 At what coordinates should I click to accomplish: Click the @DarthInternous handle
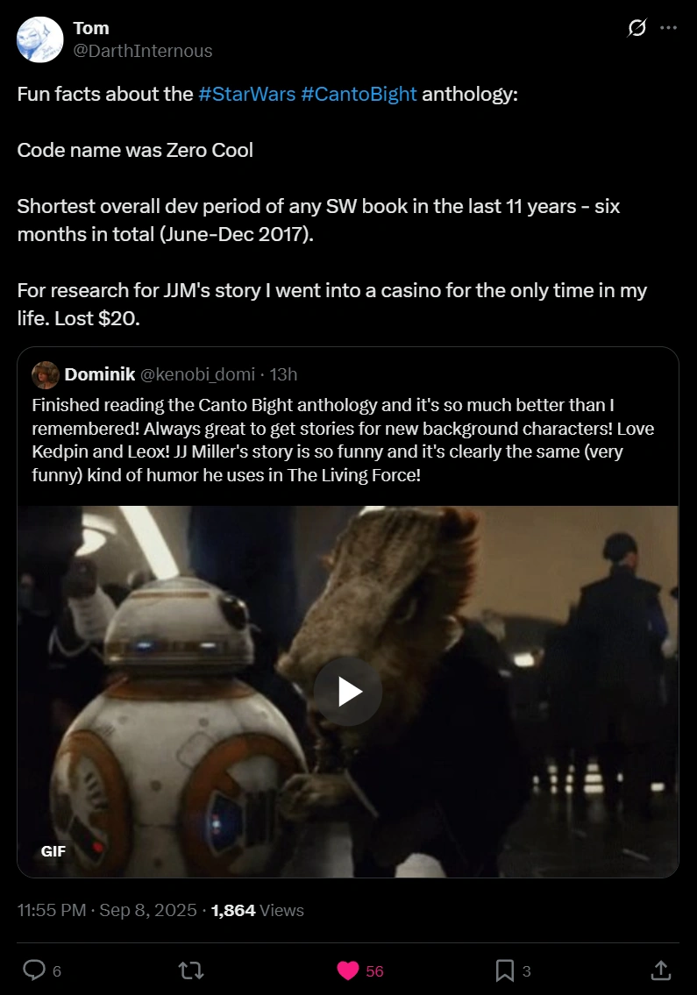(143, 51)
